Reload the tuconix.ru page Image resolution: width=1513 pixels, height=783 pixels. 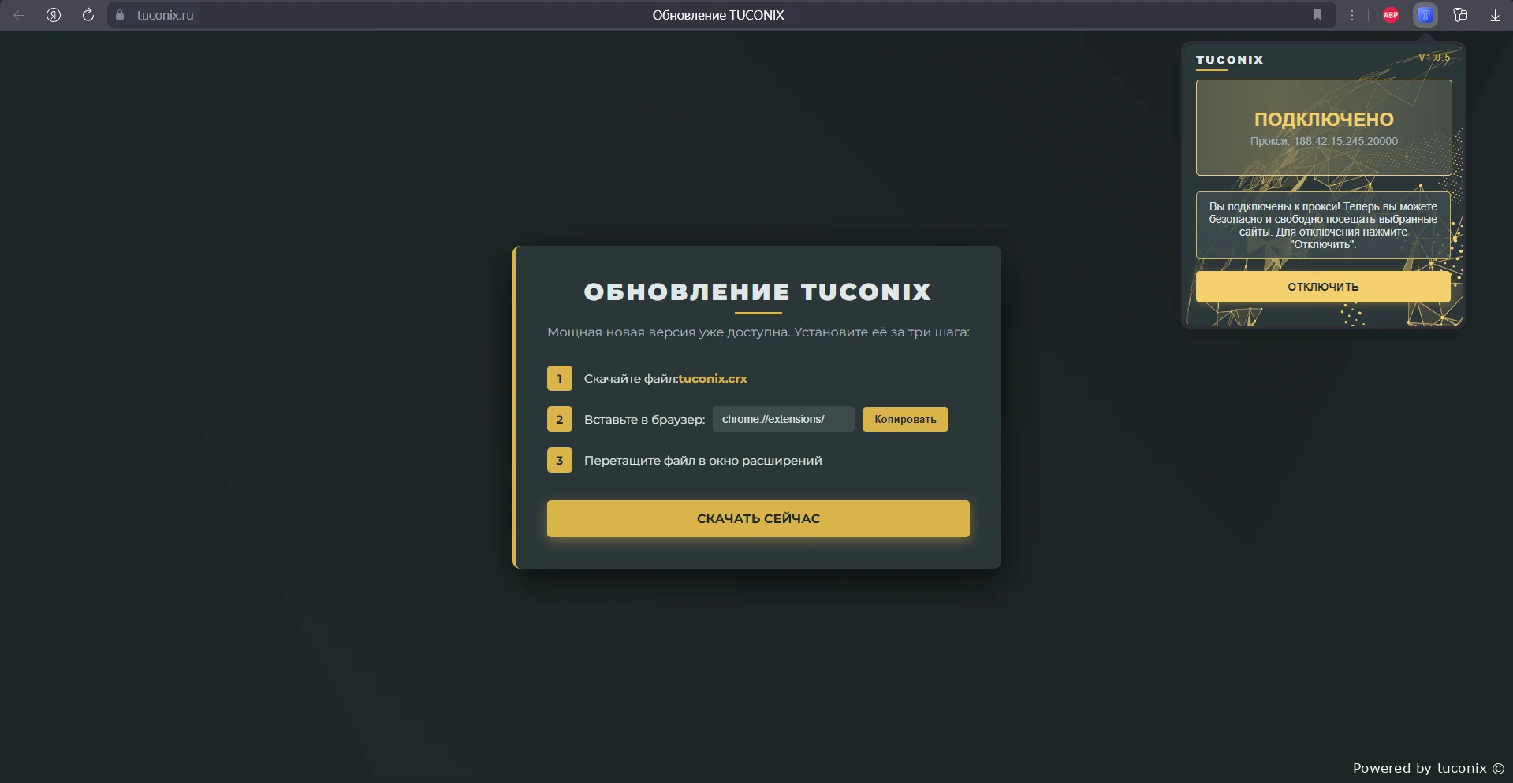pyautogui.click(x=88, y=15)
